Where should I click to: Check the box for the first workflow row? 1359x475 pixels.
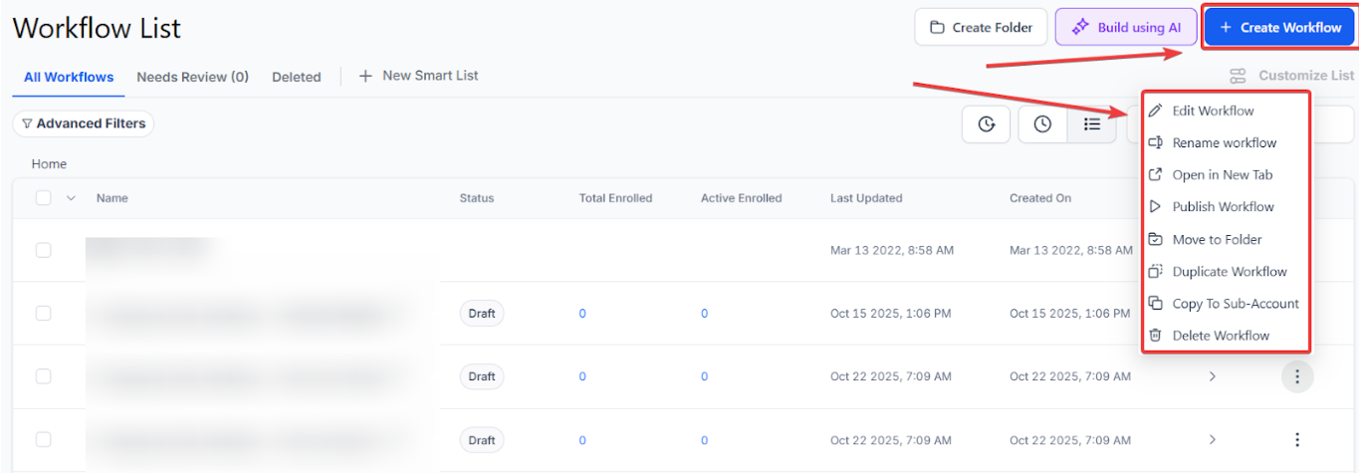coord(44,250)
